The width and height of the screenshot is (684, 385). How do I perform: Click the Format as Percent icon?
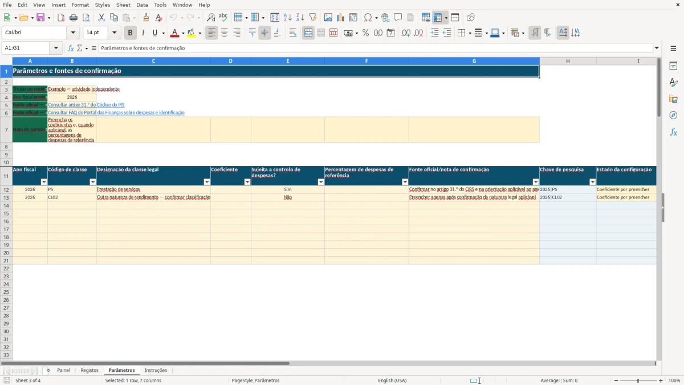click(x=366, y=33)
